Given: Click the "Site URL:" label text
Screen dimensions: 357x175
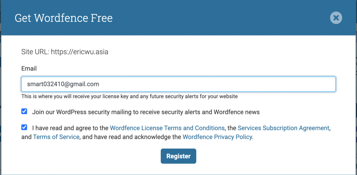Looking at the screenshot, I should pyautogui.click(x=35, y=52).
